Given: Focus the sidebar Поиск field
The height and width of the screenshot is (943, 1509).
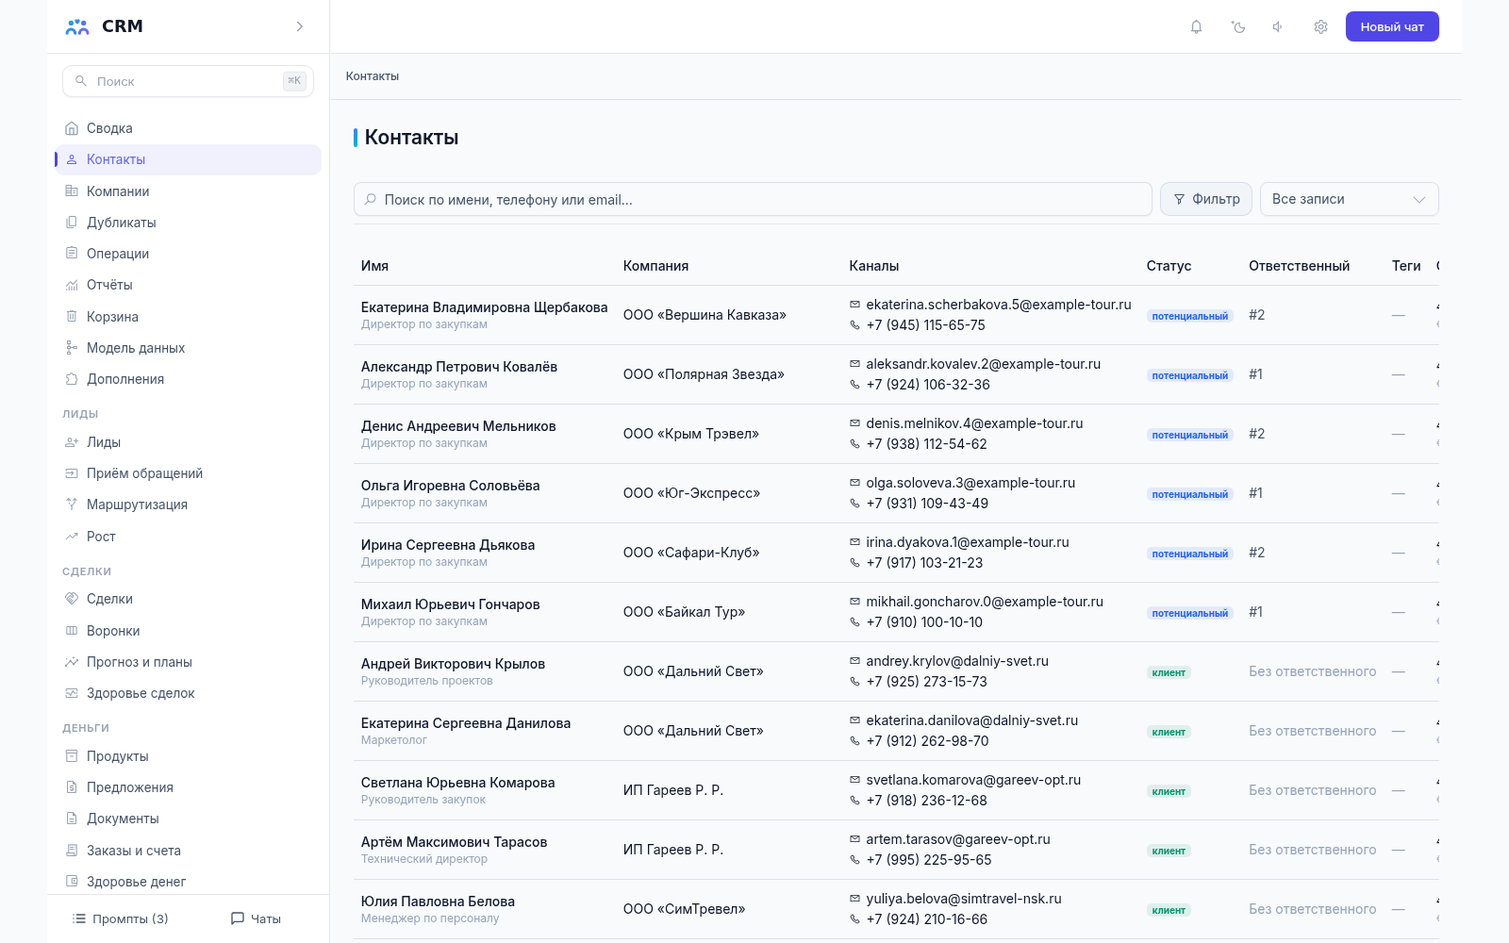Looking at the screenshot, I should tap(188, 81).
